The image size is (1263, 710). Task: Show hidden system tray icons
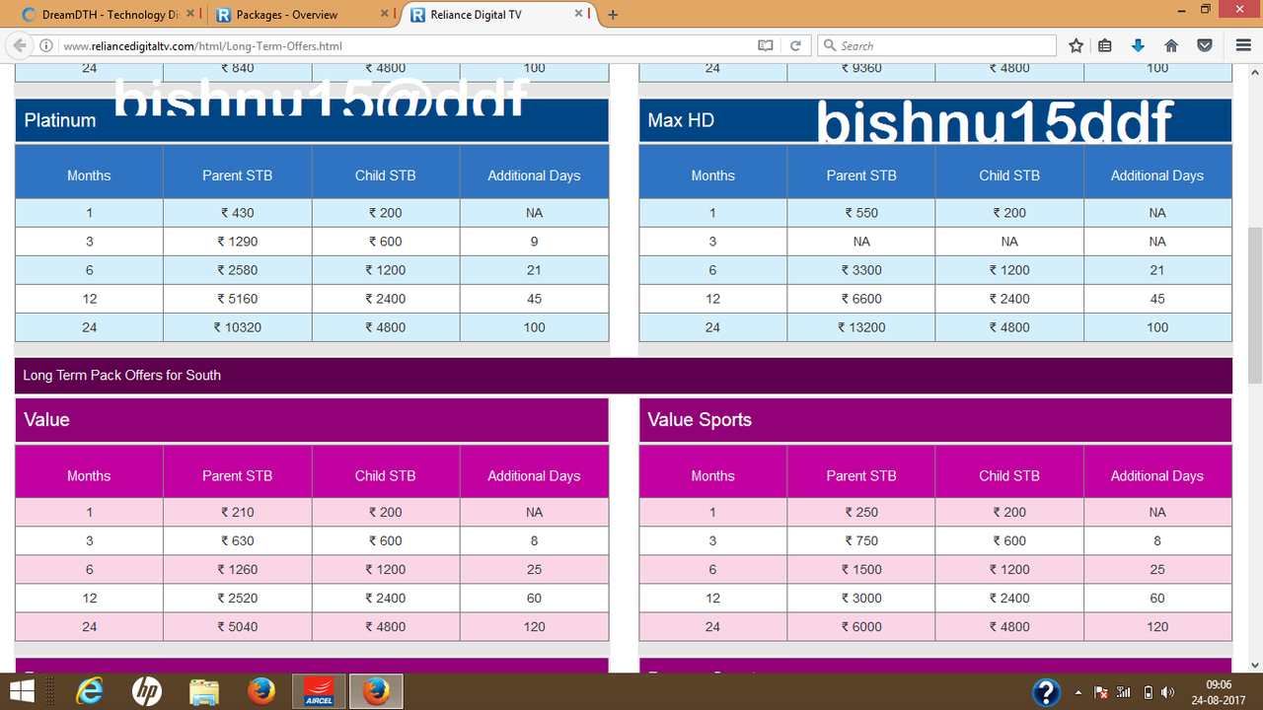[x=1077, y=692]
